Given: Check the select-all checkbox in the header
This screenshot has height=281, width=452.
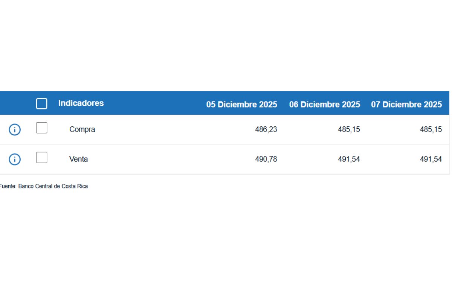Looking at the screenshot, I should coord(41,103).
